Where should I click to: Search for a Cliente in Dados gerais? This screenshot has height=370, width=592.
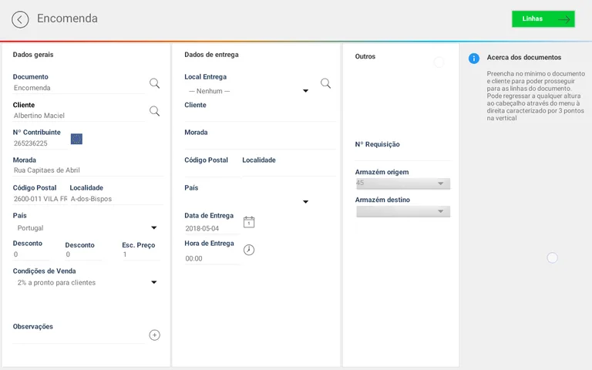click(154, 111)
